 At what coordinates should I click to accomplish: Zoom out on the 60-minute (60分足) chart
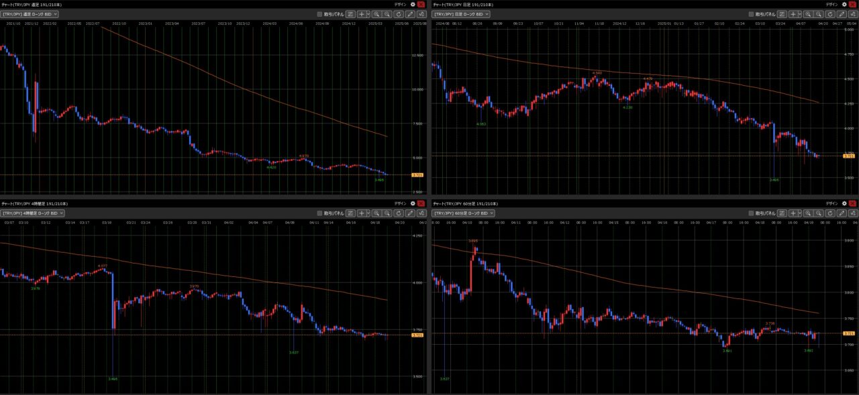point(820,213)
